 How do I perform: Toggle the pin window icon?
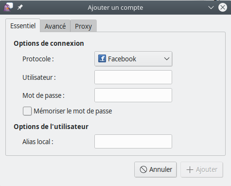[20, 7]
